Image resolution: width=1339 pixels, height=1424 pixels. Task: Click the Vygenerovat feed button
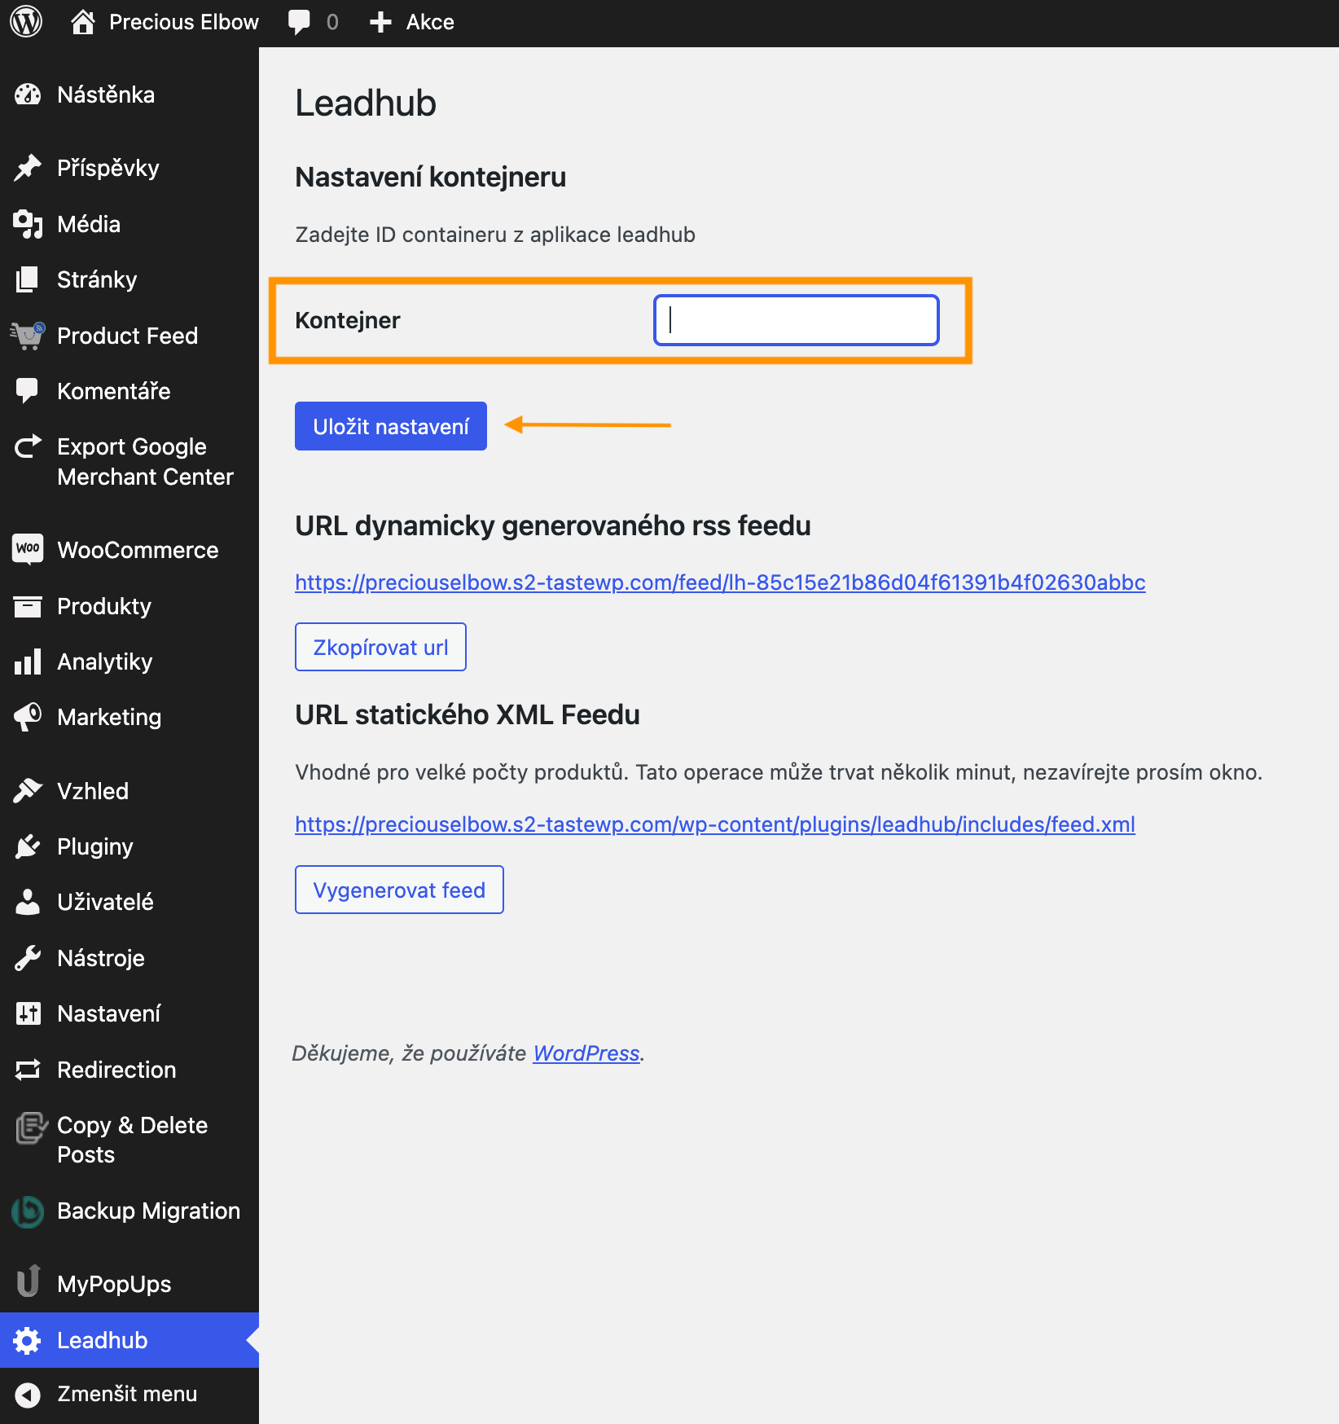pyautogui.click(x=399, y=890)
